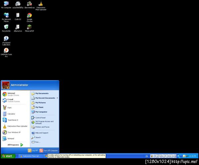Open Search from the Start menu
Screen dimensions: 199x165
pos(44,137)
